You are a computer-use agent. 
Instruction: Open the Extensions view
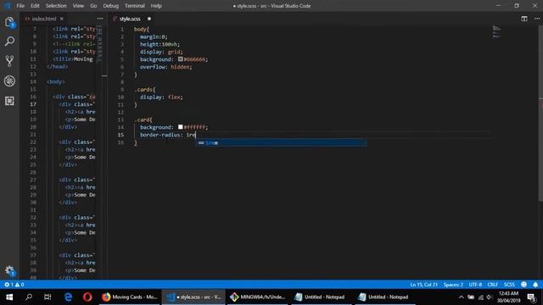(9, 101)
